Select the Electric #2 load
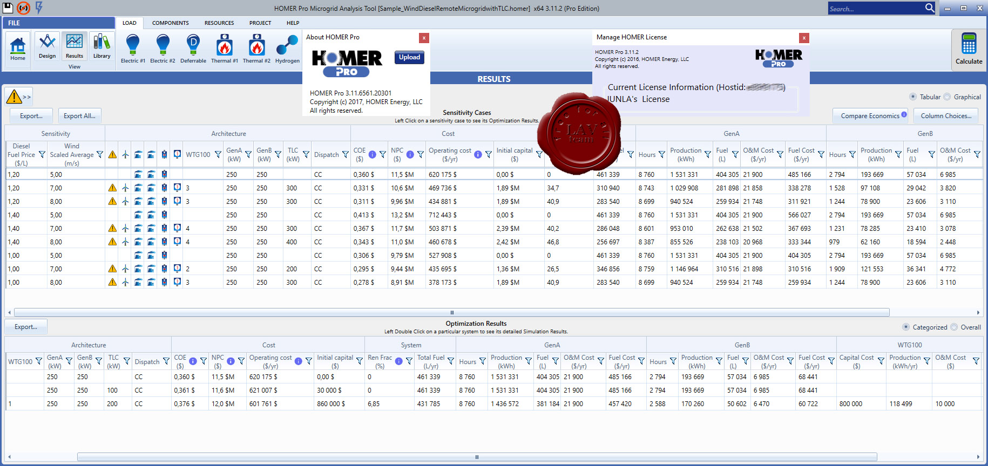988x466 pixels. (163, 49)
